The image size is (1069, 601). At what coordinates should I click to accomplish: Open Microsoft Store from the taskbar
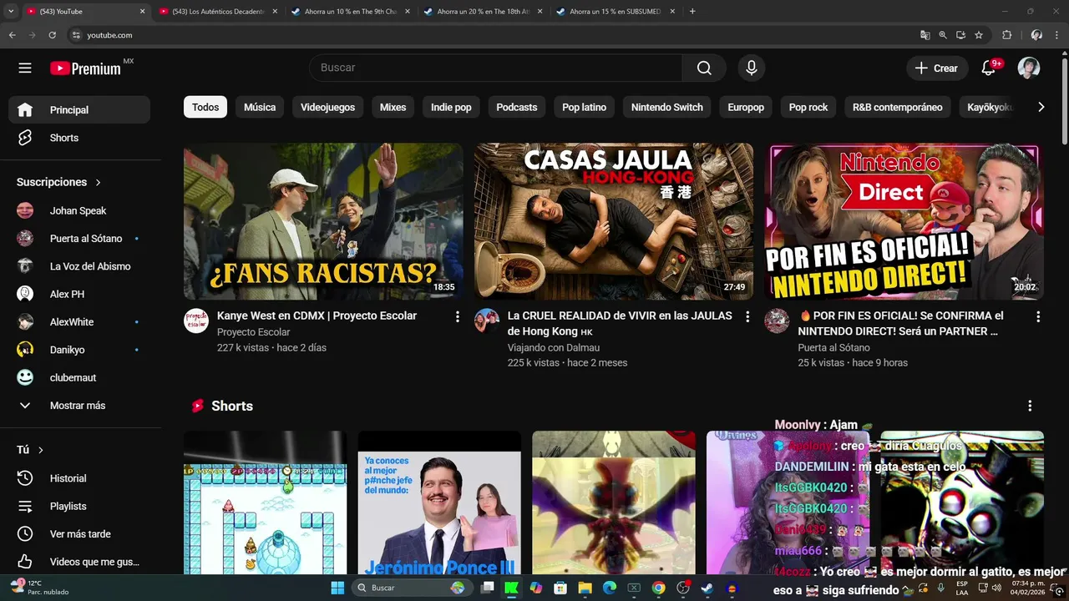560,588
